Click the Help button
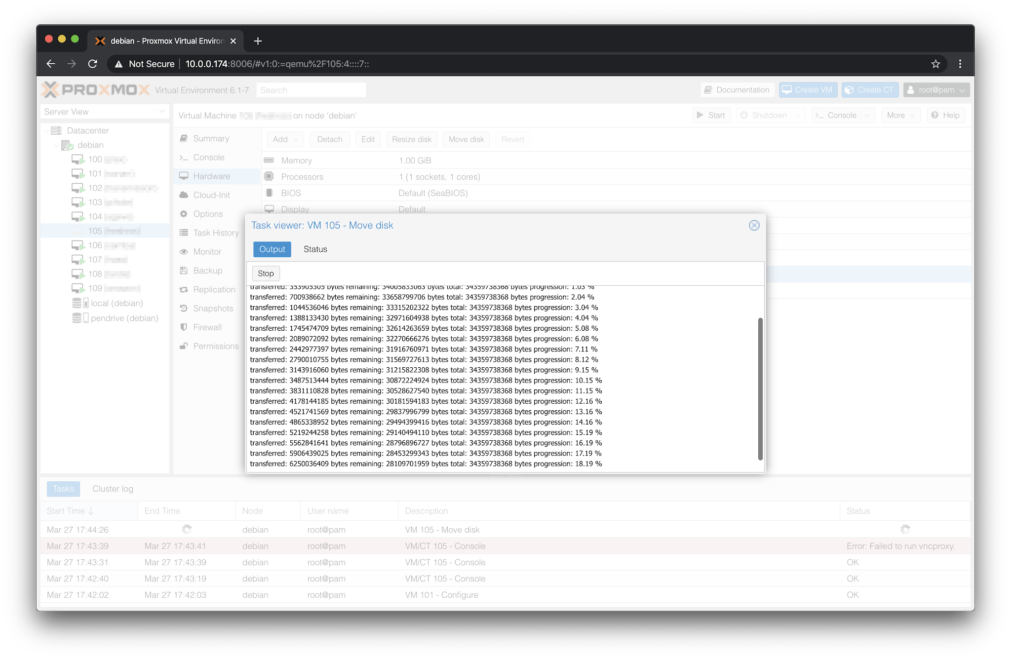This screenshot has height=659, width=1011. pos(945,115)
